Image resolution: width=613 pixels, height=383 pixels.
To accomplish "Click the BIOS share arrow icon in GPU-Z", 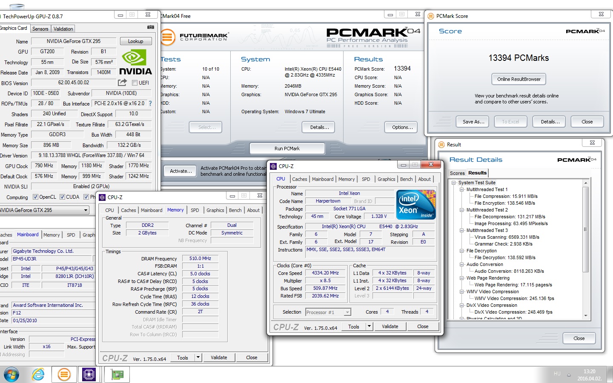I will coord(122,82).
